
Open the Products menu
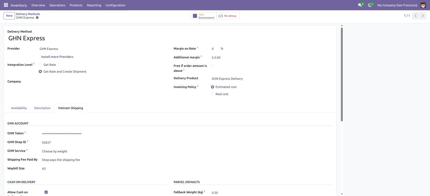tap(76, 5)
